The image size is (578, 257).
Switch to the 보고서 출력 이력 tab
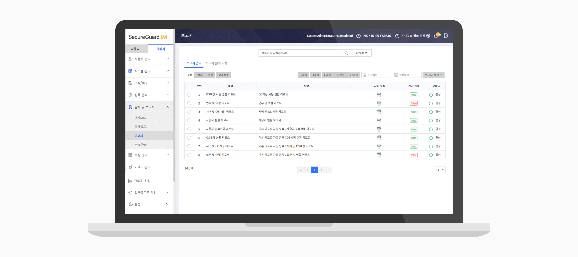tap(216, 63)
